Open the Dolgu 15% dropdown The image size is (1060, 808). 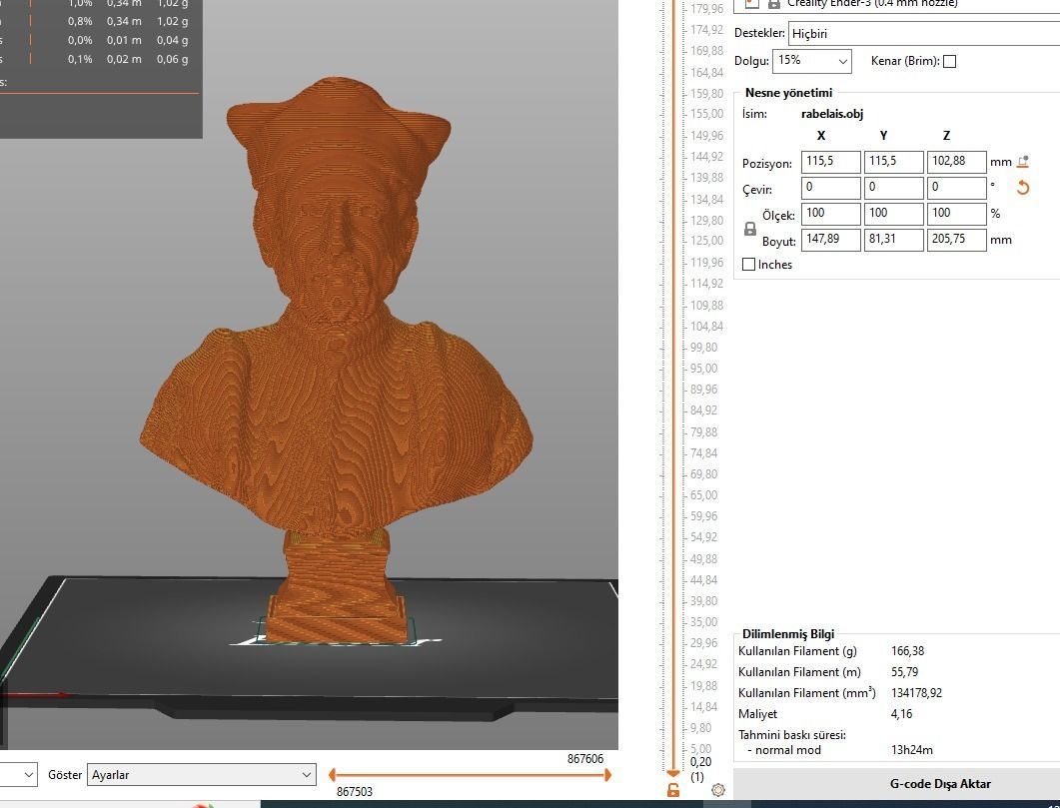coord(812,61)
